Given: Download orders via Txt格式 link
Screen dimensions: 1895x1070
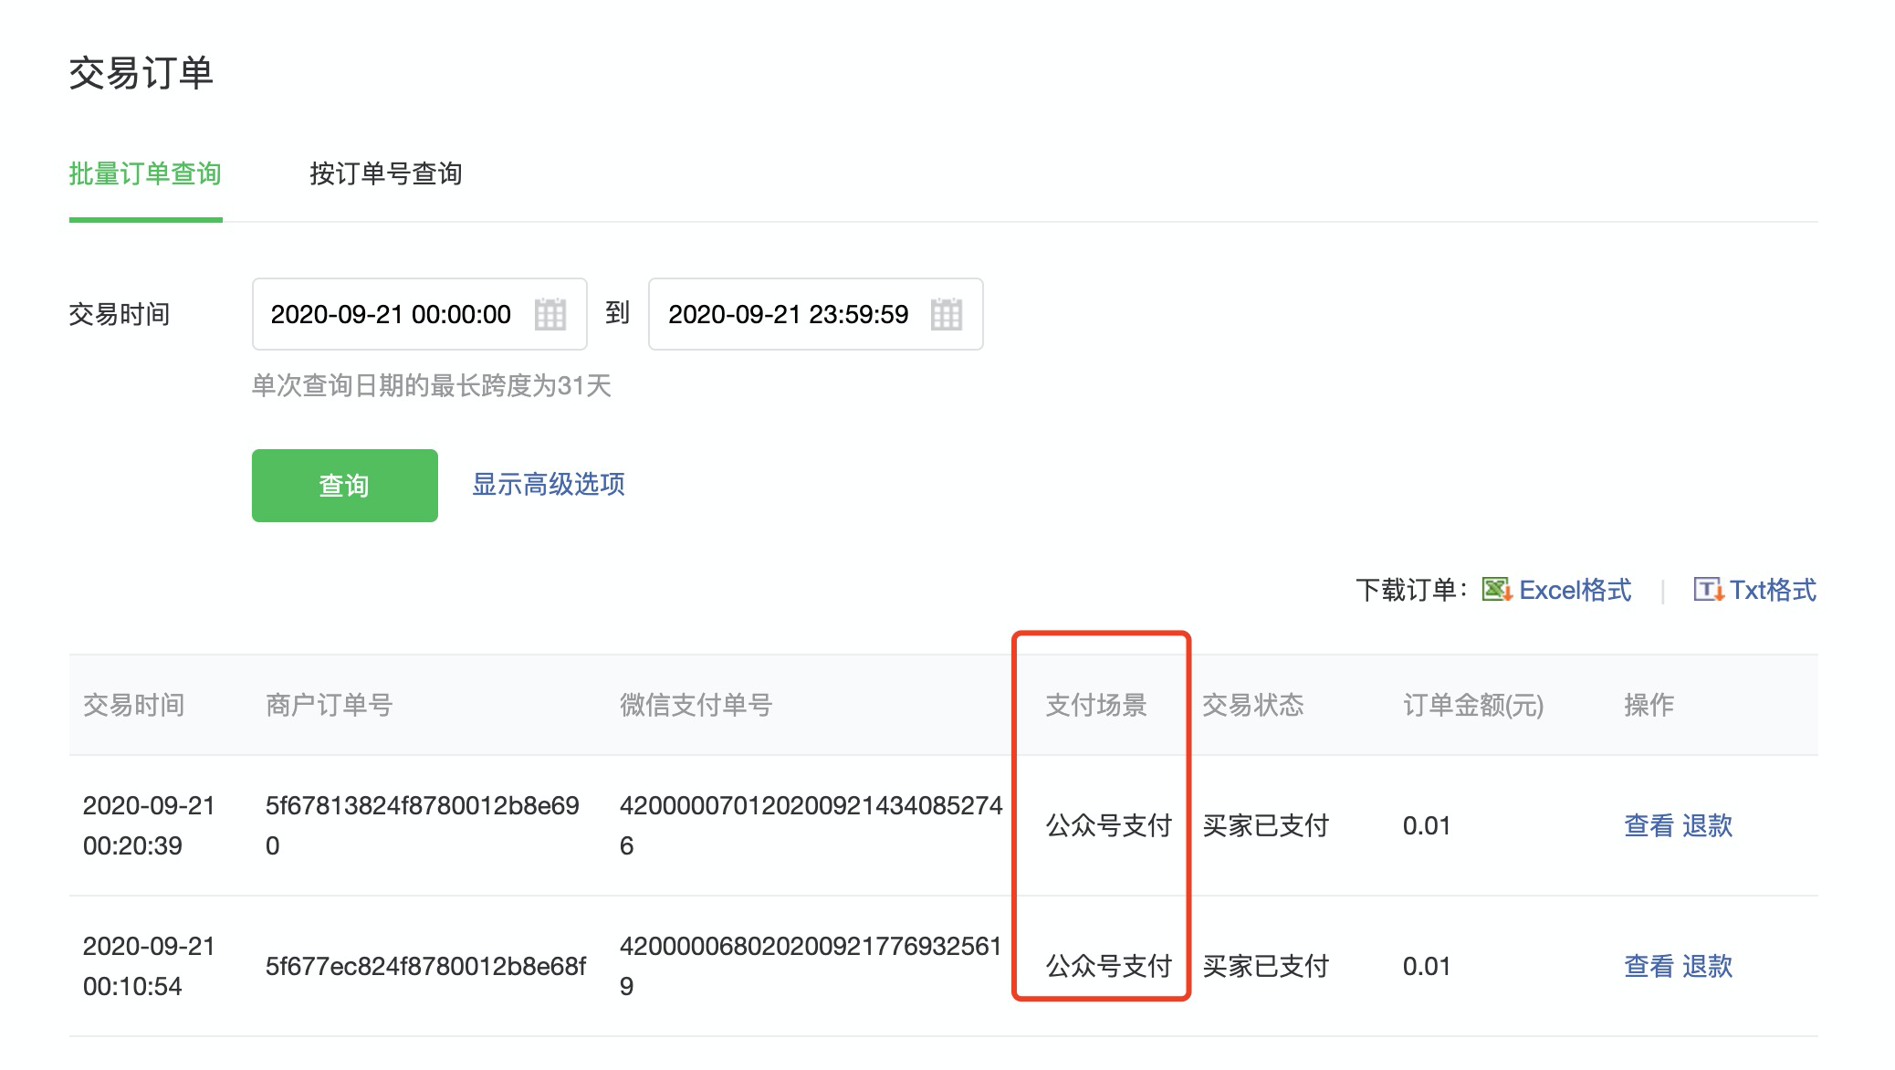Looking at the screenshot, I should 1773,590.
